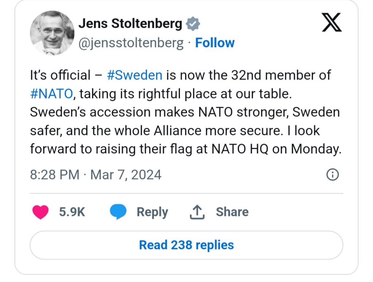
Task: Open the #NATO hashtag
Action: coord(52,94)
